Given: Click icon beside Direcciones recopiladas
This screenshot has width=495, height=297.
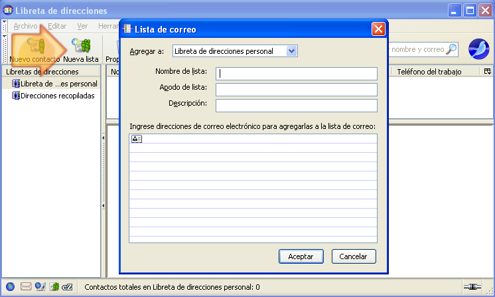Looking at the screenshot, I should click(x=16, y=96).
